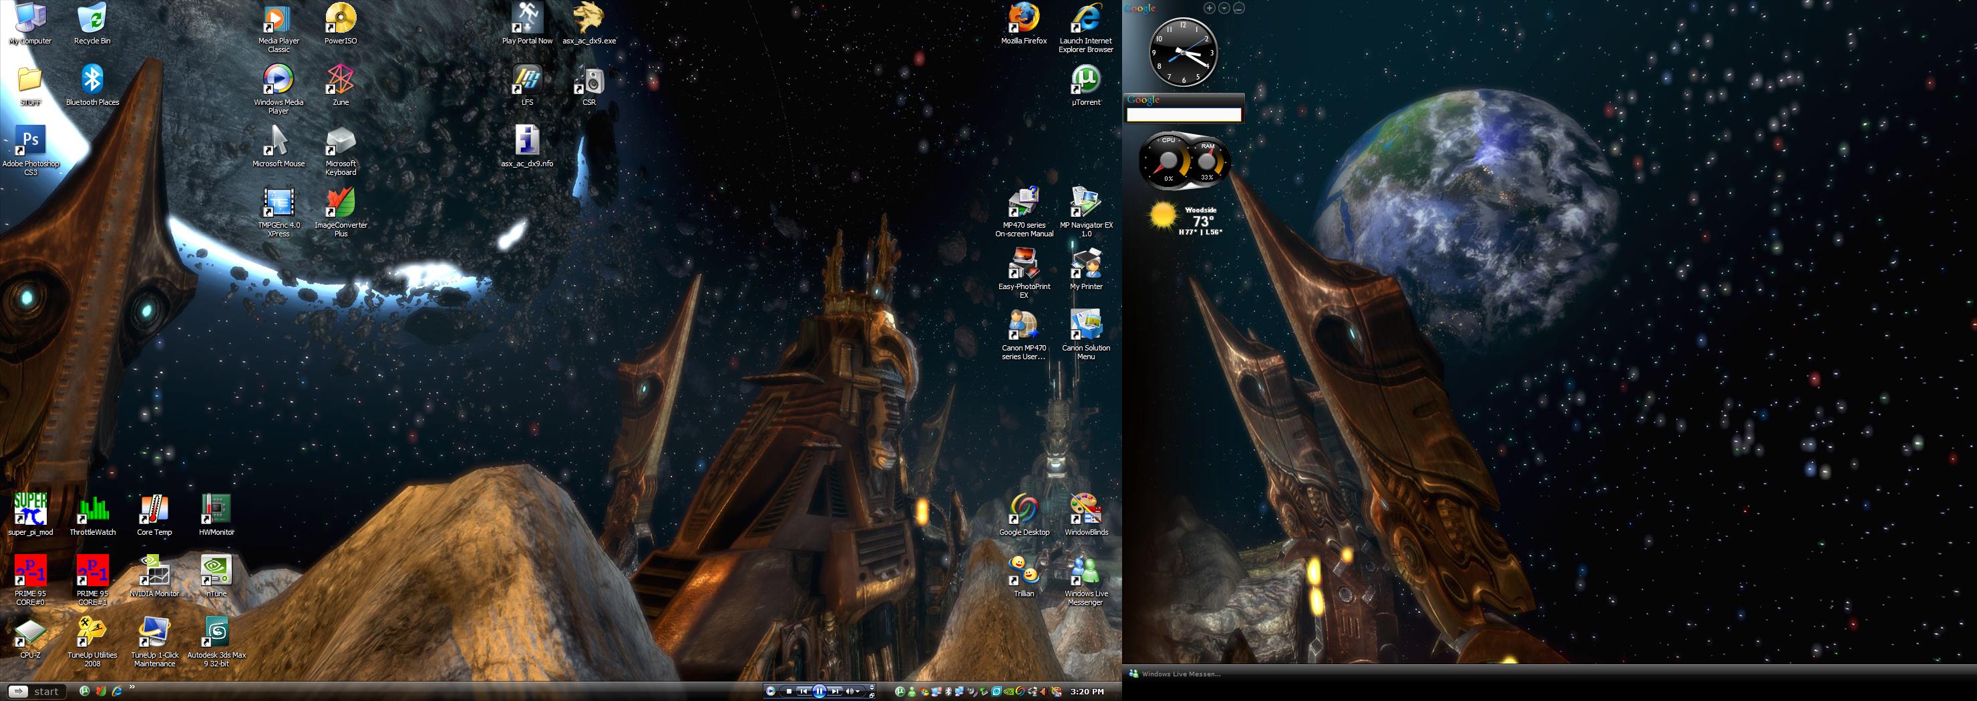Open Easy-PhotoPrint EX shortcut
The width and height of the screenshot is (1977, 701).
[x=1024, y=274]
